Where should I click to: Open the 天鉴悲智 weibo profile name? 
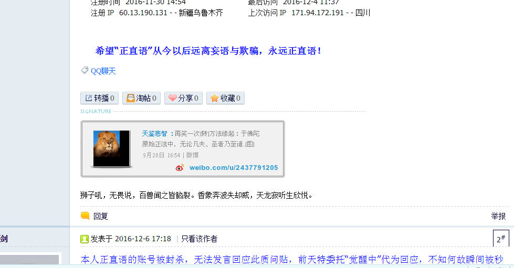(154, 133)
